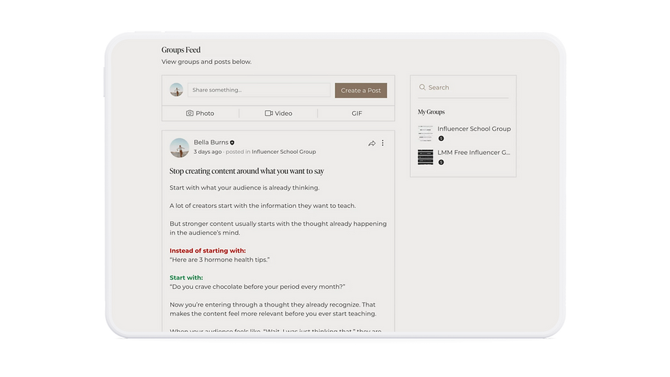Screen dimensions: 670x377
Task: Click the Create a Post button
Action: (x=361, y=90)
